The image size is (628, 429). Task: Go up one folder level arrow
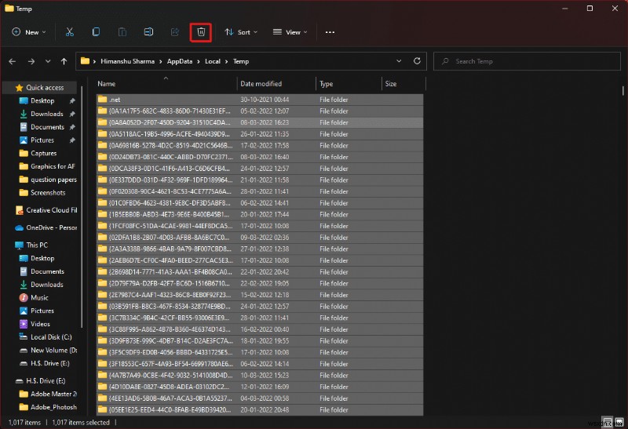(x=64, y=61)
